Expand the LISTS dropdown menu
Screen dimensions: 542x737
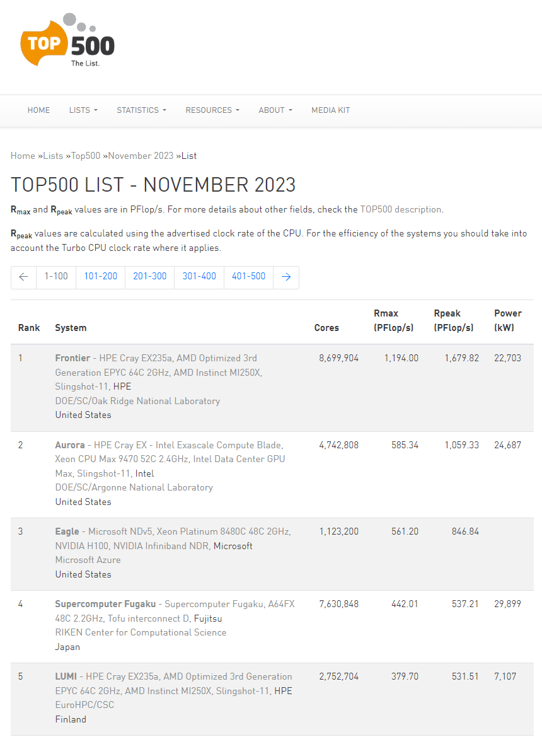[x=83, y=110]
